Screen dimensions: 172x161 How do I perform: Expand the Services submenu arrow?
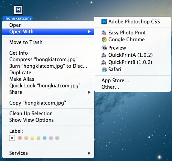[x=89, y=153]
